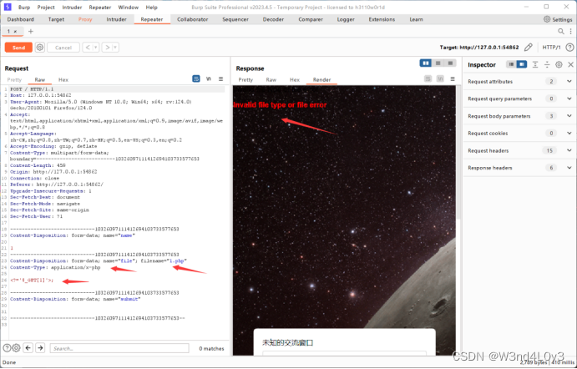
Task: Open the Repeater help question icon
Action: click(569, 47)
